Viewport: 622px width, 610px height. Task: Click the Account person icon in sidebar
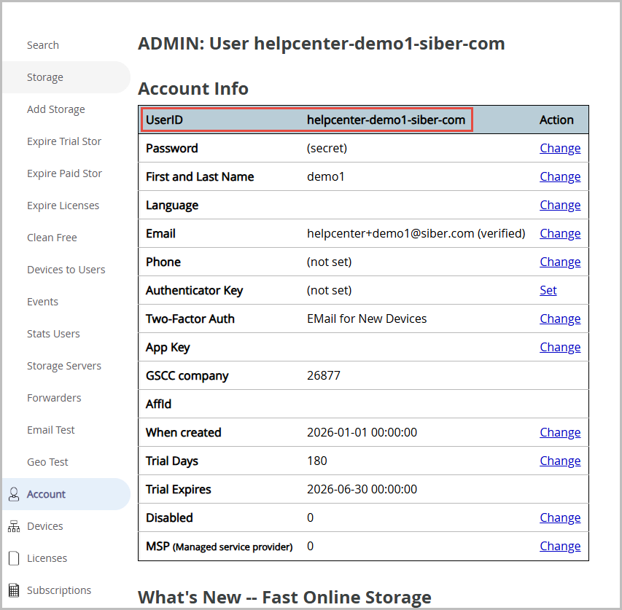tap(13, 494)
